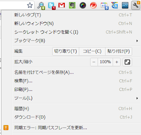Click the orange sync error warning icon
This screenshot has width=141, height=135.
click(6, 128)
